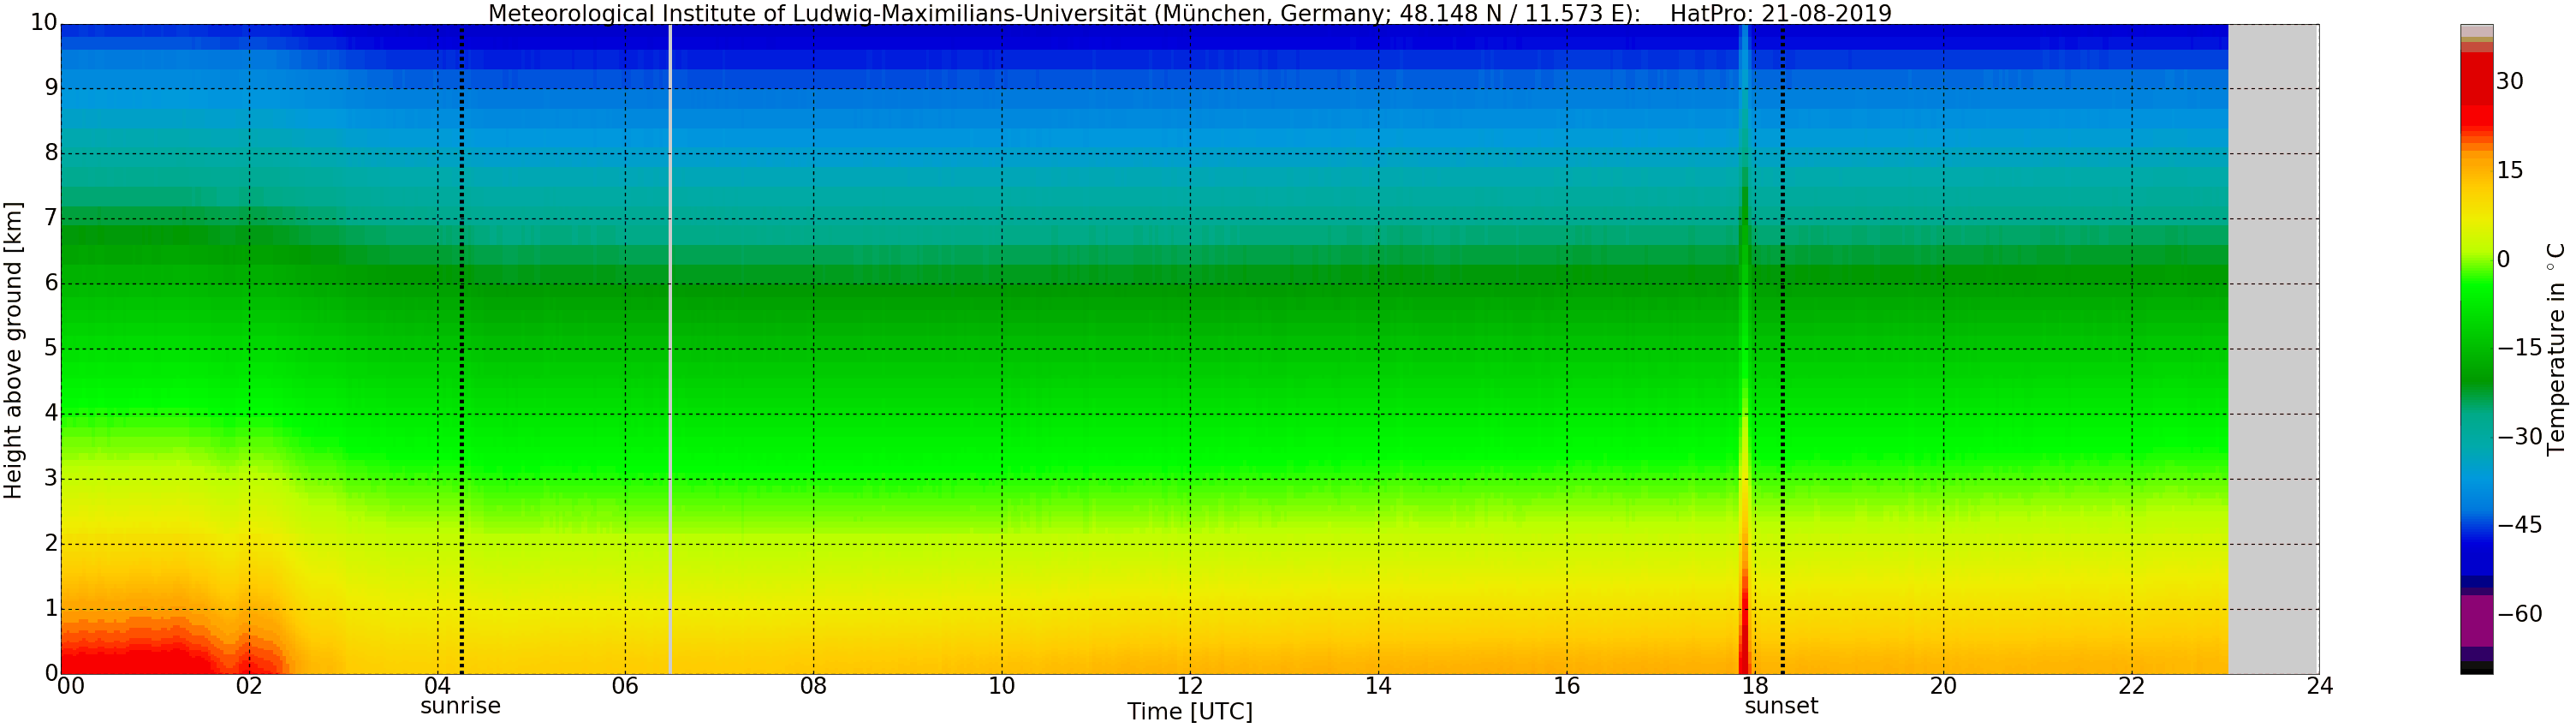The width and height of the screenshot is (2576, 728).
Task: Click the purple section of the colorbar near −60
Action: coord(2476,618)
